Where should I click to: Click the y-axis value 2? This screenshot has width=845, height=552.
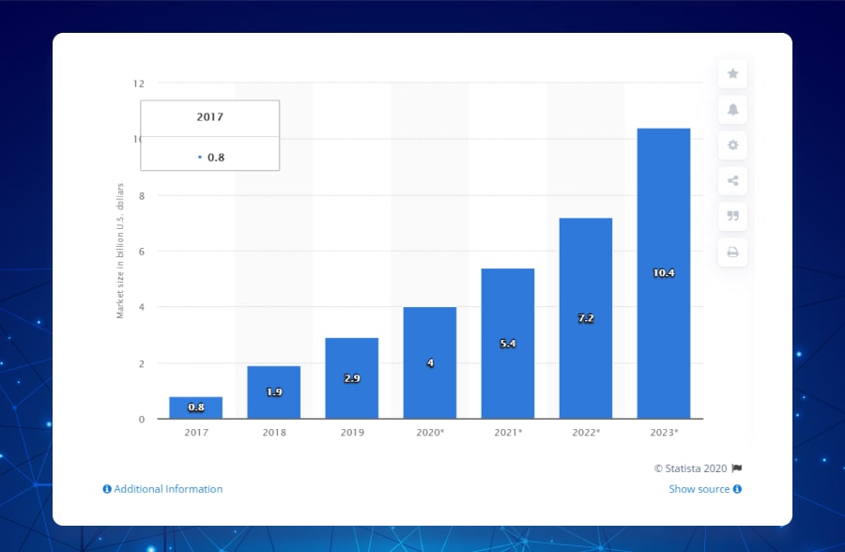pos(142,364)
